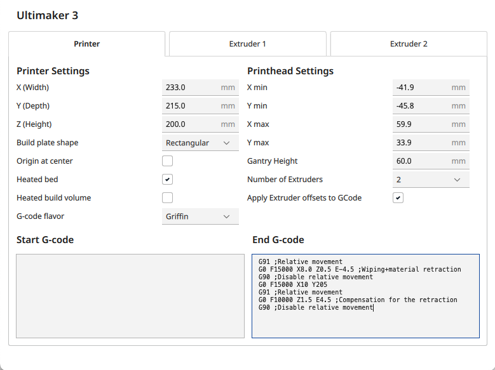The image size is (495, 370).
Task: Select the Y min value field
Action: (x=421, y=106)
